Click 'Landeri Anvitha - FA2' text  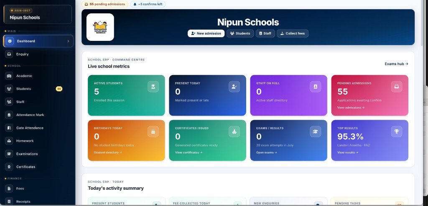pos(354,145)
